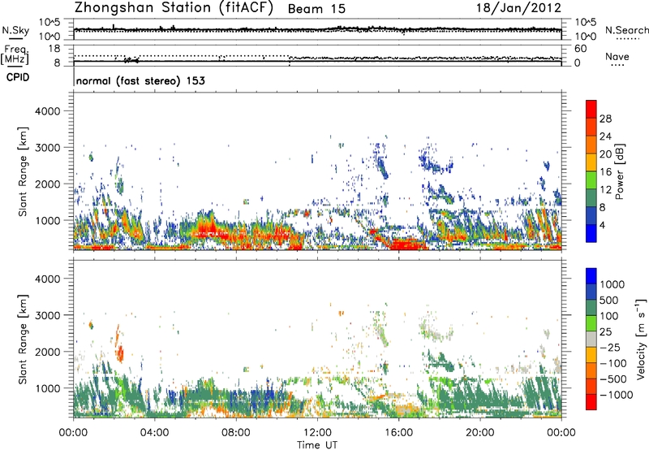Click the "18" tick on the frequency axis
The height and width of the screenshot is (450, 649).
(x=54, y=49)
